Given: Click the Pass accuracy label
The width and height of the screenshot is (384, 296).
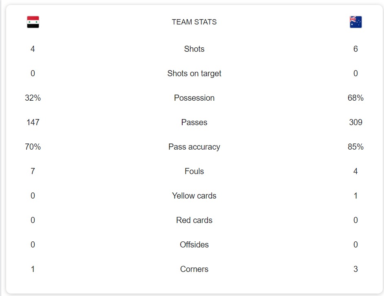Looking at the screenshot, I should (x=194, y=147).
